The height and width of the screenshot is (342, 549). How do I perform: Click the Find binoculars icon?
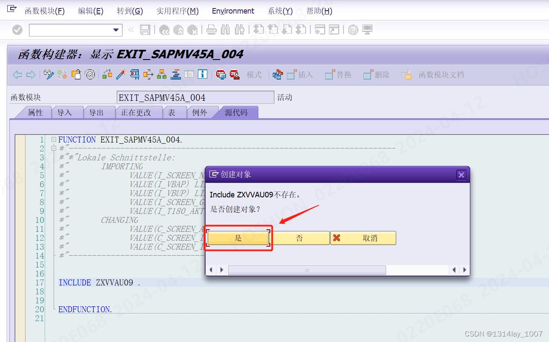pos(226,30)
